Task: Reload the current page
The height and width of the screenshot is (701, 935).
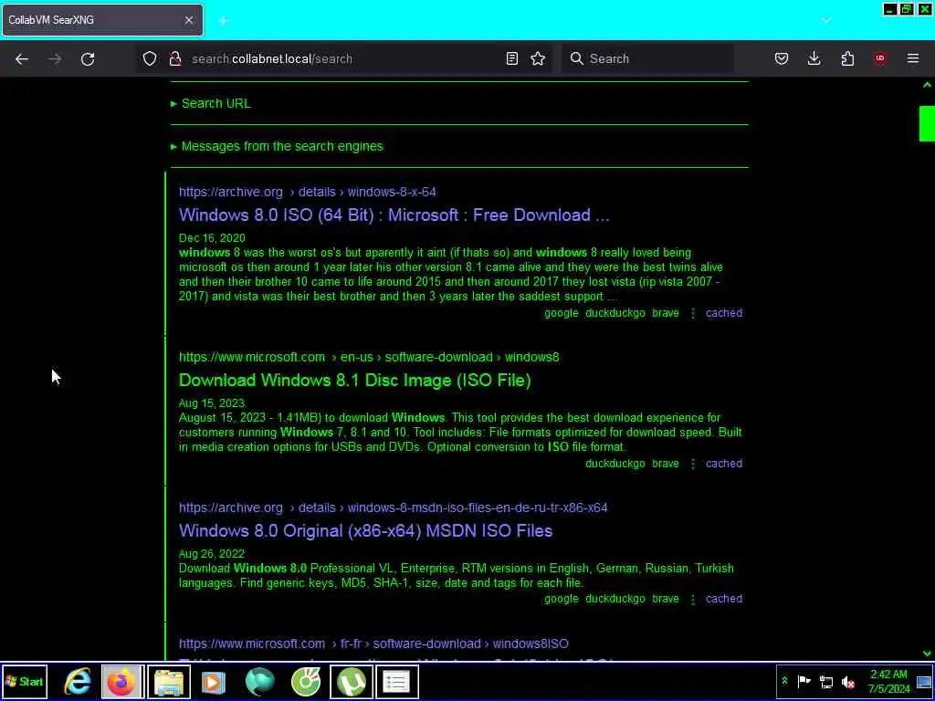Action: click(x=88, y=58)
